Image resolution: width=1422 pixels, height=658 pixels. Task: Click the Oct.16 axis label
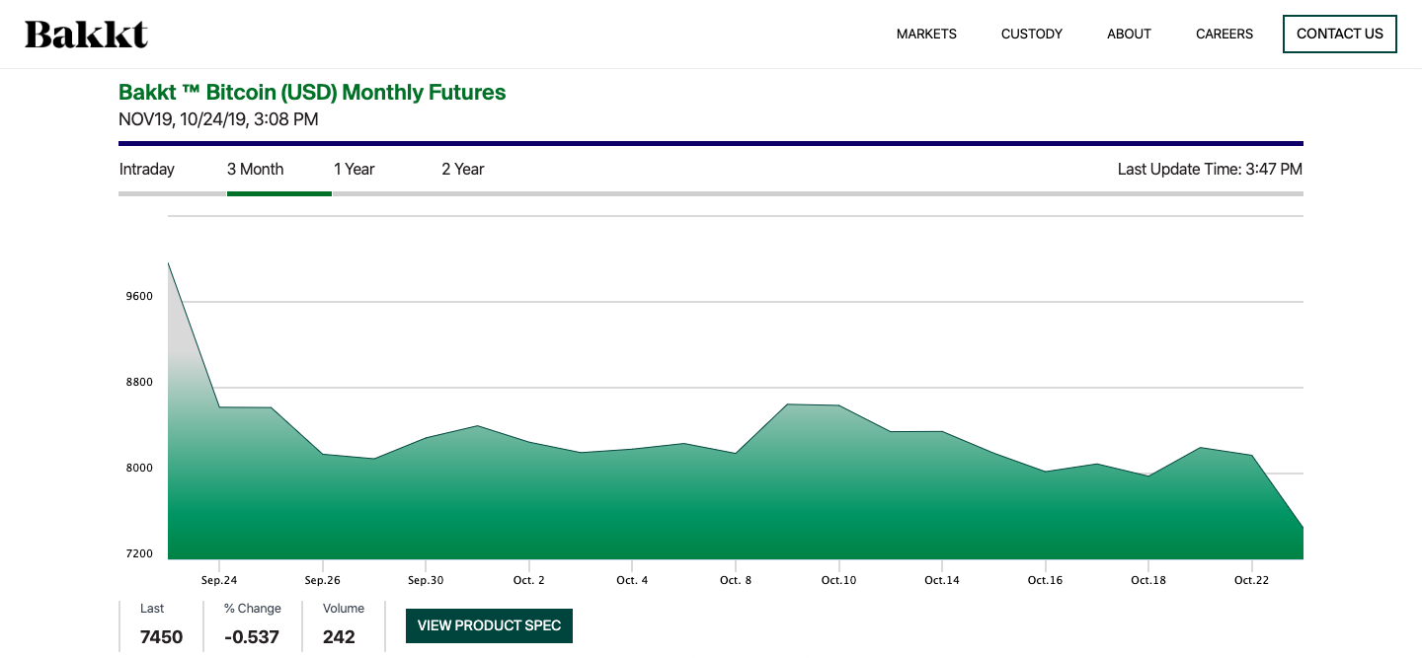pos(1045,580)
